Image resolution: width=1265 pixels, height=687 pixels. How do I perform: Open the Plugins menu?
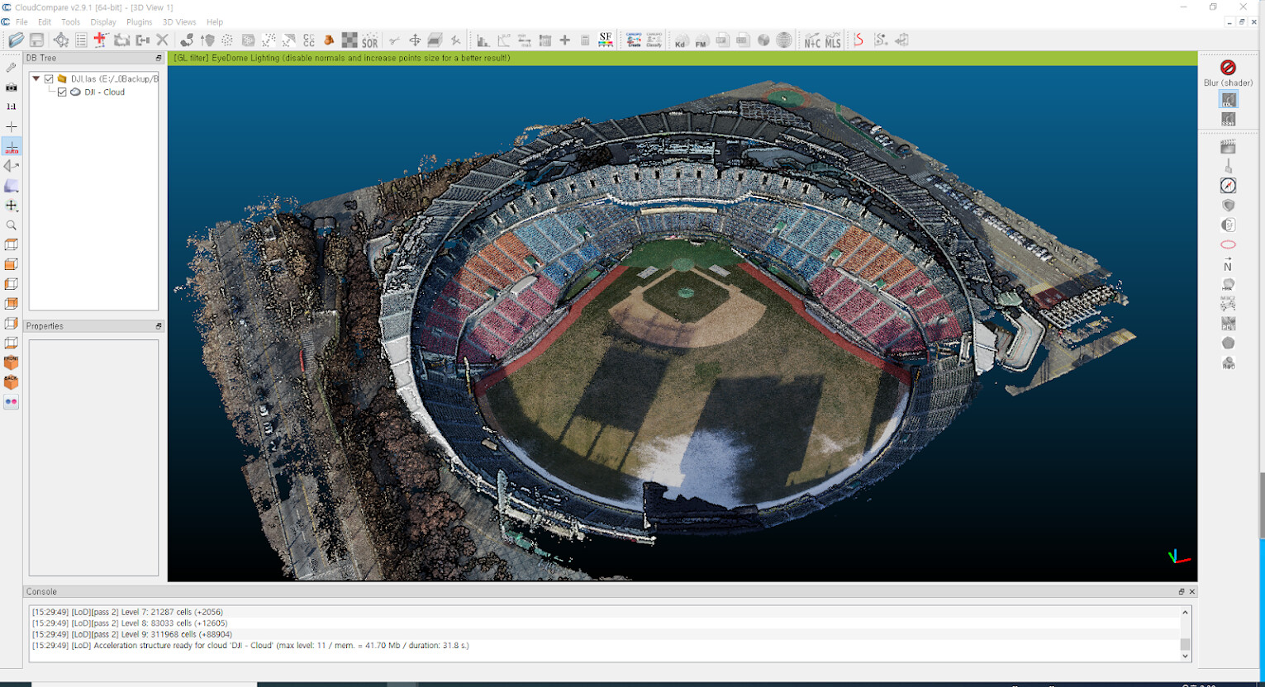[139, 22]
